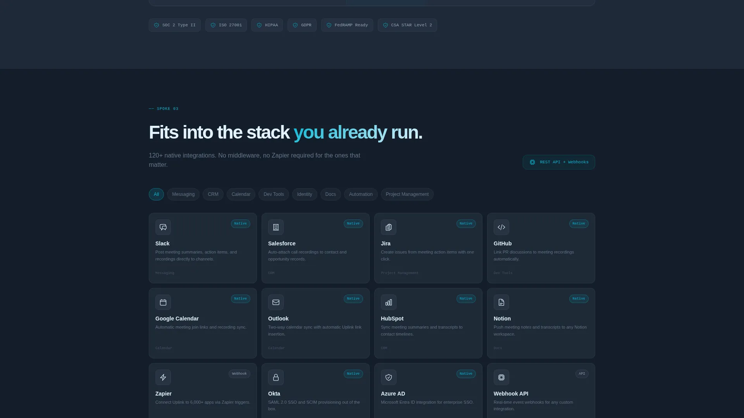Click the Webhook API chip icon
The width and height of the screenshot is (744, 418).
point(501,377)
